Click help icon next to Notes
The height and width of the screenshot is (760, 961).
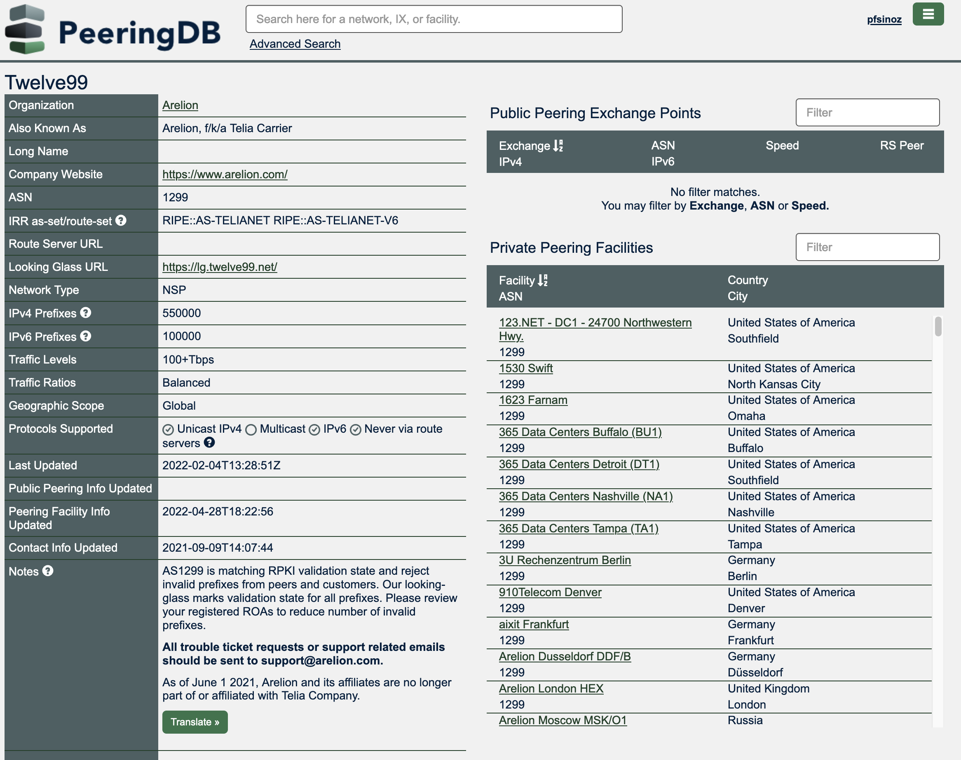pos(48,571)
